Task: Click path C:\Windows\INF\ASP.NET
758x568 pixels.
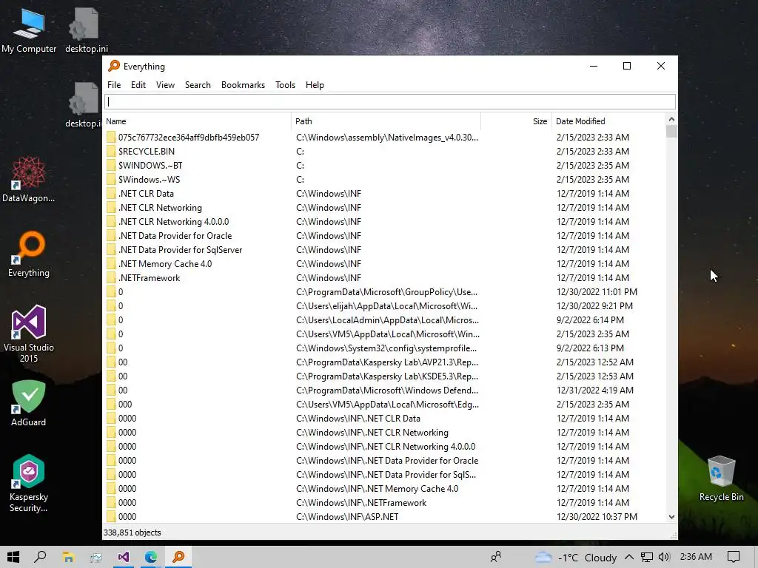Action: 348,517
